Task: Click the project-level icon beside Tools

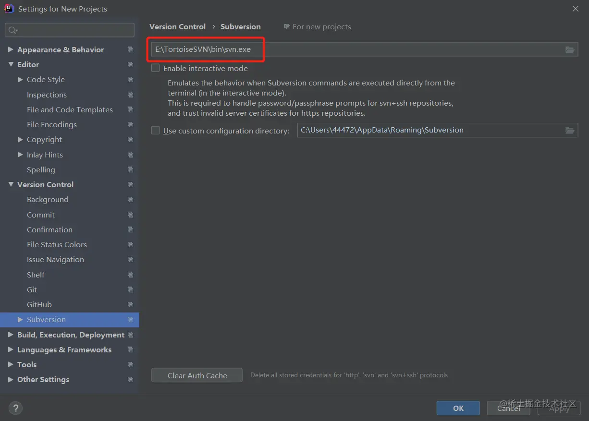Action: [x=130, y=364]
